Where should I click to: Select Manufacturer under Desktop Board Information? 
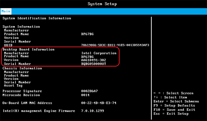point(16,53)
